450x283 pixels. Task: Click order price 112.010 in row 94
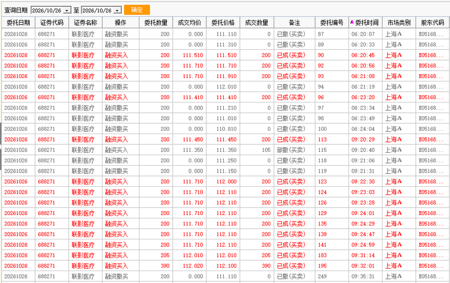point(223,87)
